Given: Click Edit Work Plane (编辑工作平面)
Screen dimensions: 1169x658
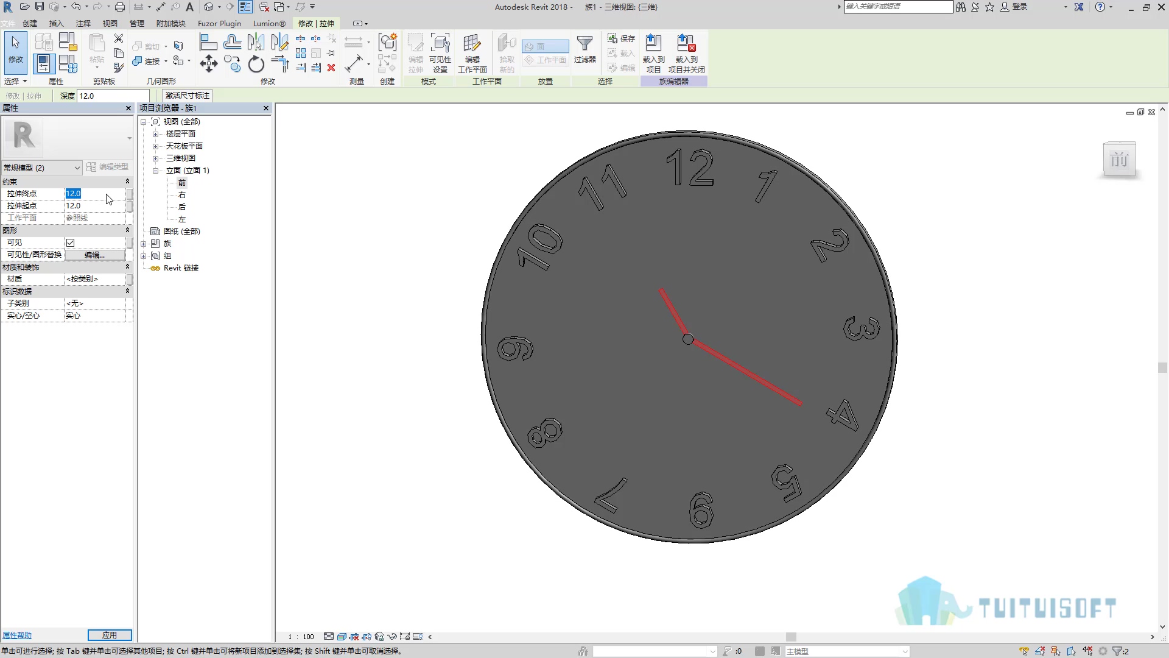Looking at the screenshot, I should pos(472,53).
